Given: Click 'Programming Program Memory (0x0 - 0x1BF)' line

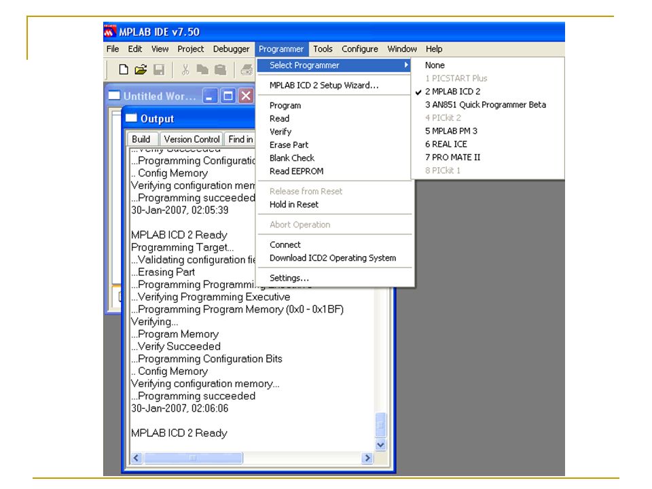Looking at the screenshot, I should [237, 310].
